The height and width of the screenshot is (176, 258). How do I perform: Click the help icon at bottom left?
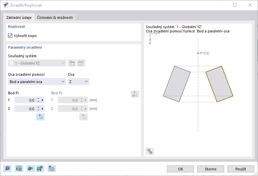[x=7, y=169]
